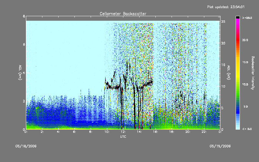This screenshot has width=259, height=162.
Task: Click the black cloud-base trace near 3 km
Action: [x=114, y=87]
